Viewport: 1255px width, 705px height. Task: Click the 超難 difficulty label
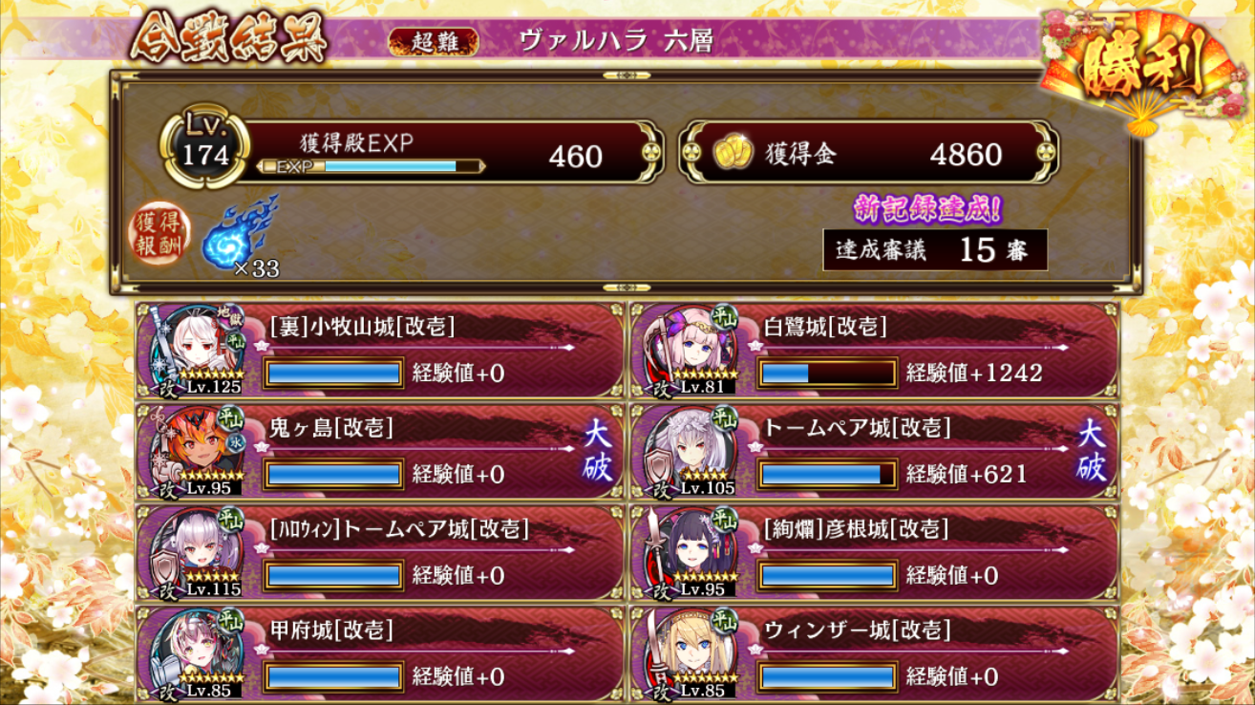point(436,41)
